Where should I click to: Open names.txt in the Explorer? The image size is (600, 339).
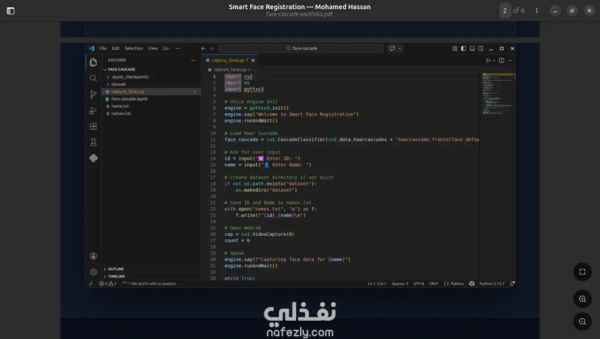151,113
